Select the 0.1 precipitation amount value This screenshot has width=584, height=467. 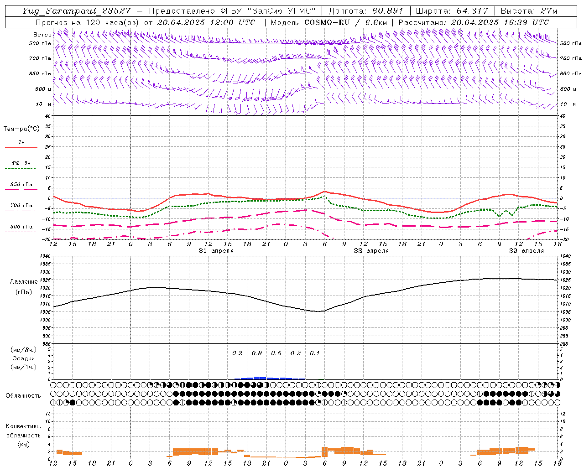315,353
